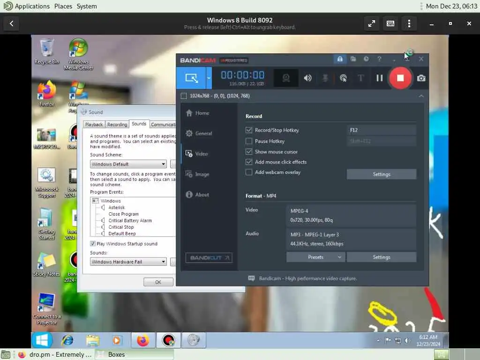This screenshot has width=480, height=360.
Task: Select Close Program event
Action: pyautogui.click(x=123, y=214)
